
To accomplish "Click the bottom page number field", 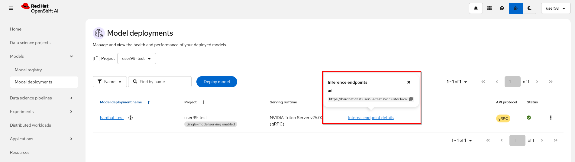I will (x=517, y=141).
